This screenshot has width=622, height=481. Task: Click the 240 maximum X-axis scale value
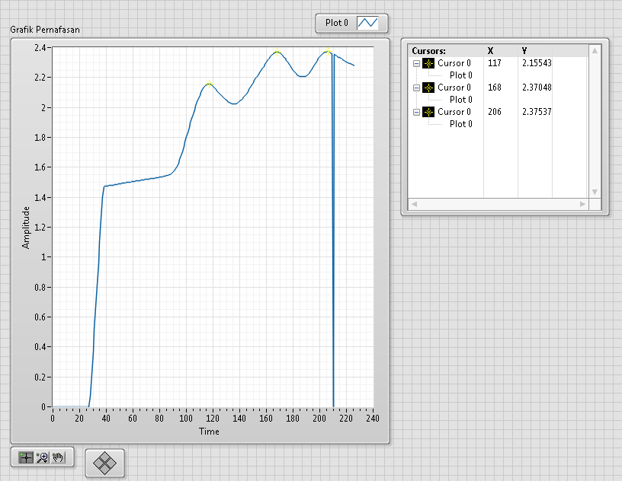pos(373,419)
